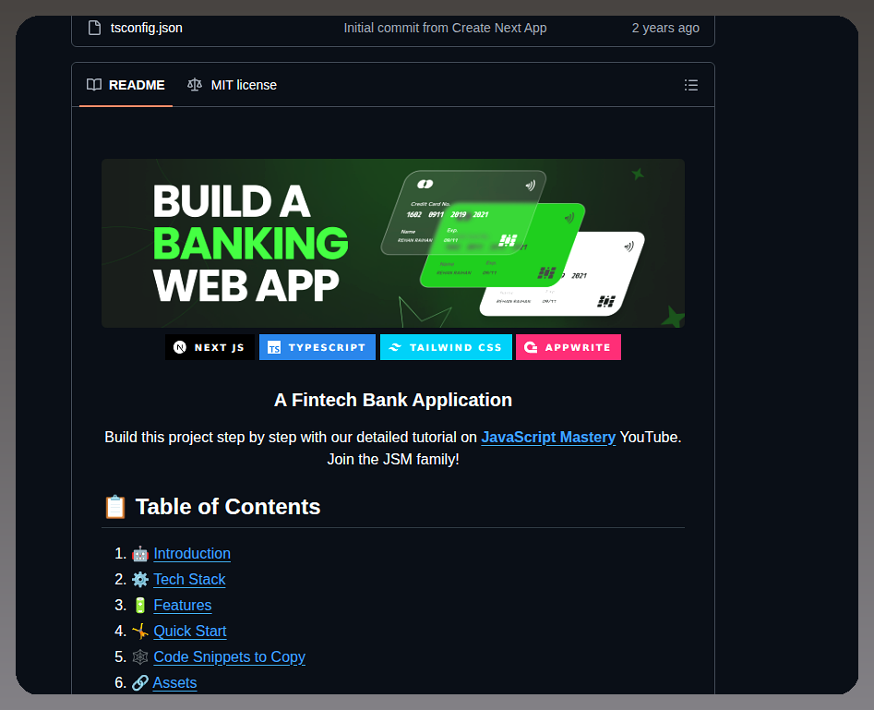Image resolution: width=874 pixels, height=710 pixels.
Task: Click the cartwheel emoji beside Quick Start
Action: pos(140,631)
